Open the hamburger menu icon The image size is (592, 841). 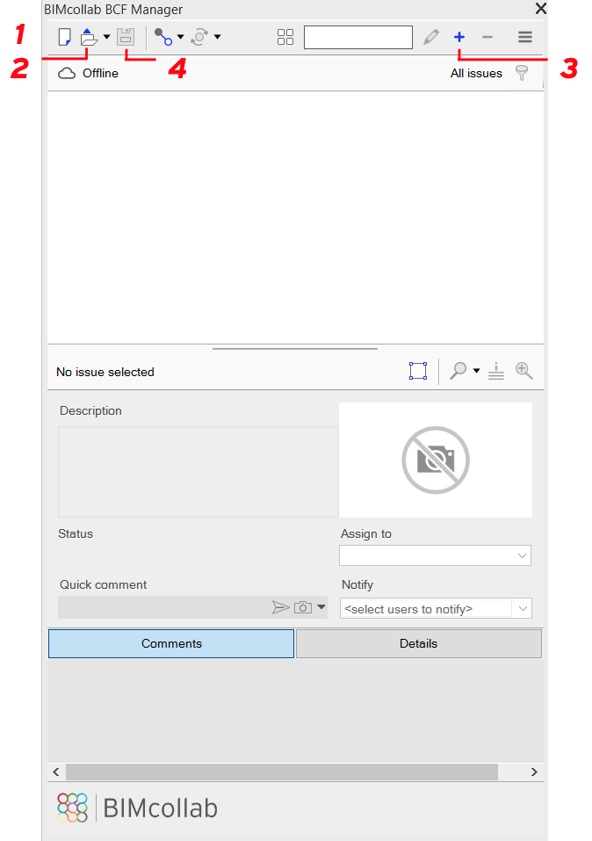point(525,37)
